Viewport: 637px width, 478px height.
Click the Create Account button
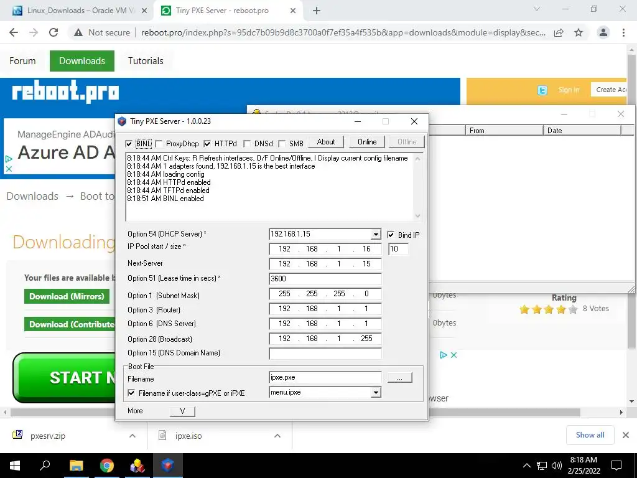(610, 90)
